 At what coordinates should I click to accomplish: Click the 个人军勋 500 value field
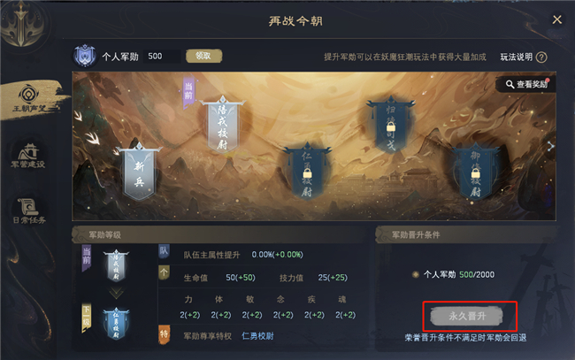coord(161,56)
